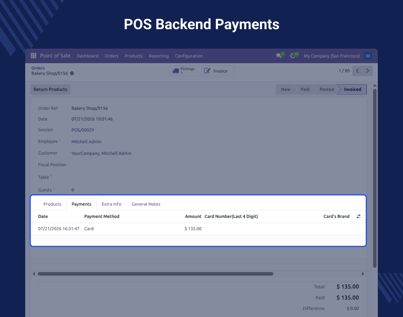Click the horizontal scrollbar right arrow
Screen dimensions: 403x317
[x=363, y=274]
